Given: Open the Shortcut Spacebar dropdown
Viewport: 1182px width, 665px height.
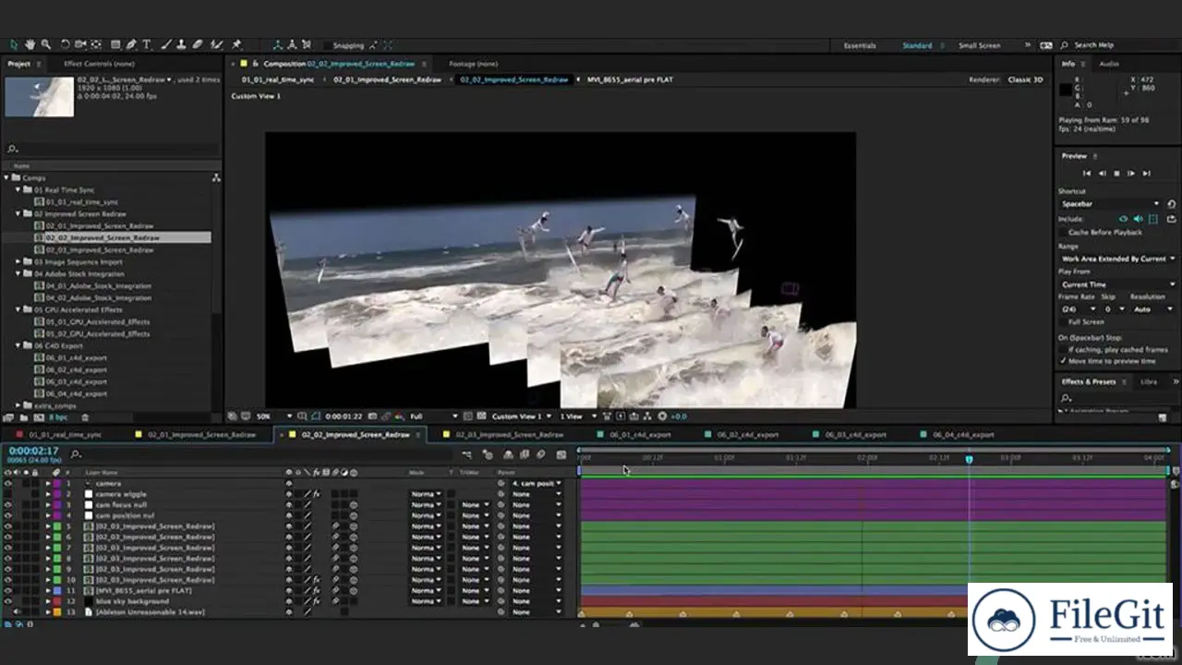Looking at the screenshot, I should coord(1110,204).
